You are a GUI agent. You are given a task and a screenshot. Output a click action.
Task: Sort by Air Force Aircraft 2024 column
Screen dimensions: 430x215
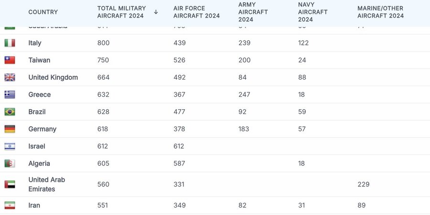pyautogui.click(x=196, y=12)
